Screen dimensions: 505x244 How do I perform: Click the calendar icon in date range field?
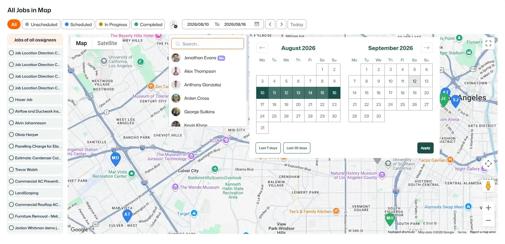[257, 24]
